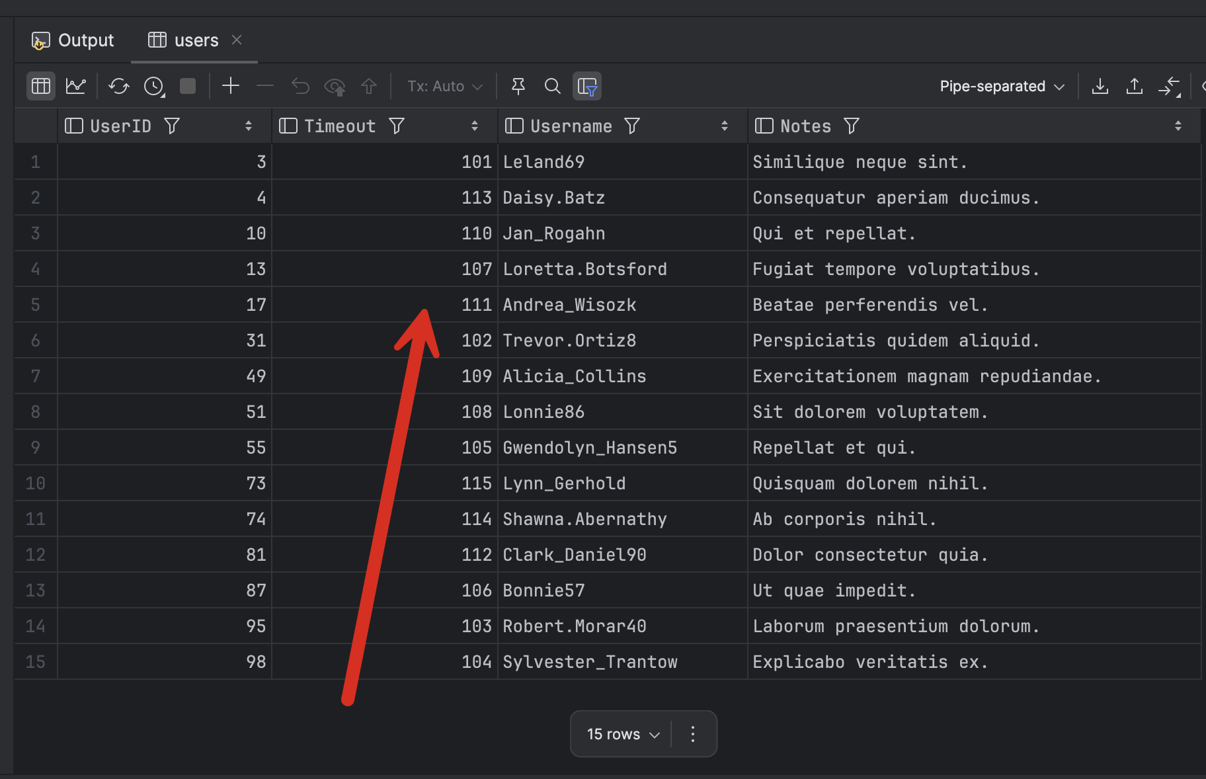Open the chart view icon
The image size is (1206, 779).
pos(75,86)
